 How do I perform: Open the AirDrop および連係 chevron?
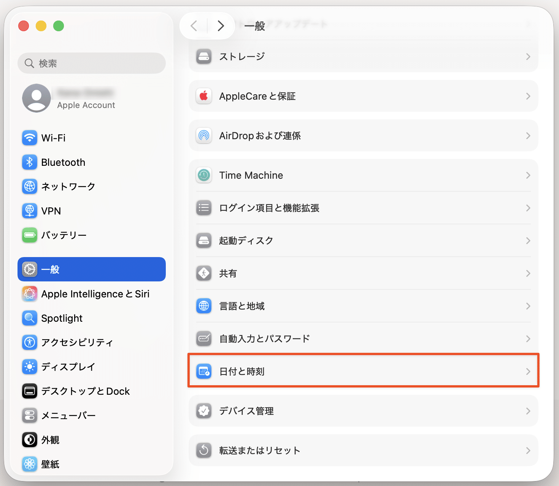[x=528, y=136]
